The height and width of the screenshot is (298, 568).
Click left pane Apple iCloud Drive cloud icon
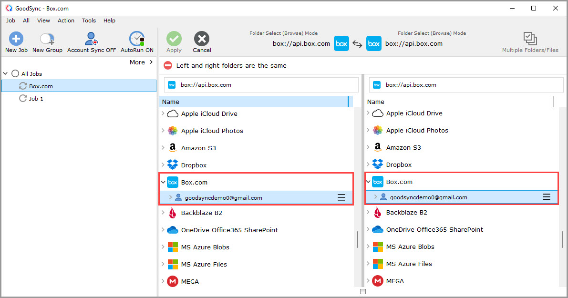pos(173,113)
